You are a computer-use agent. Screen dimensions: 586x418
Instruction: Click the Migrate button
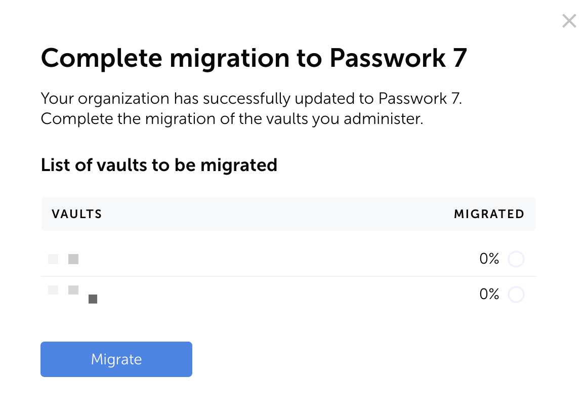coord(116,359)
